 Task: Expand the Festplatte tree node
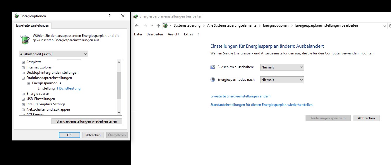click(x=23, y=62)
